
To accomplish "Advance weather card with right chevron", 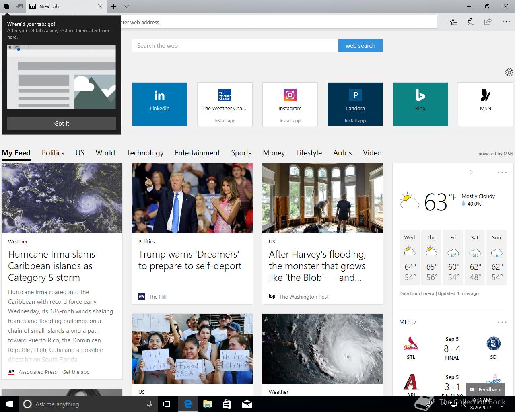I will [x=471, y=172].
